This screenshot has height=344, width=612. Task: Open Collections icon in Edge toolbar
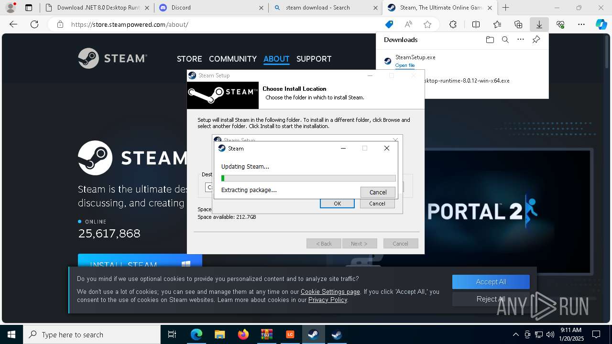[x=518, y=24]
